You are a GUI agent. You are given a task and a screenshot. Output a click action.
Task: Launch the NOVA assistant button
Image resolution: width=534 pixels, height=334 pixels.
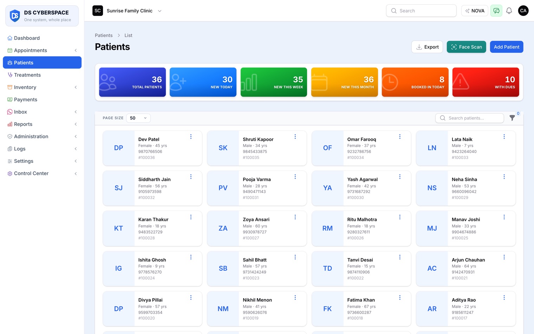coord(475,11)
